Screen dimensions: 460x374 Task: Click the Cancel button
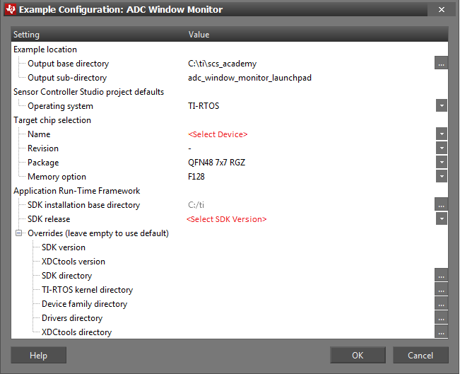[420, 356]
